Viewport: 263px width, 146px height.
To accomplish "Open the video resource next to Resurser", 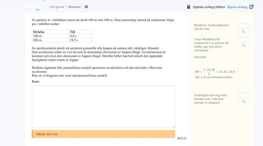I will coord(86,7).
